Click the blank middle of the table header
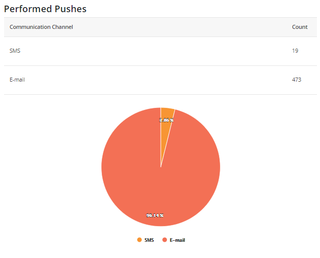The height and width of the screenshot is (258, 320). 160,27
